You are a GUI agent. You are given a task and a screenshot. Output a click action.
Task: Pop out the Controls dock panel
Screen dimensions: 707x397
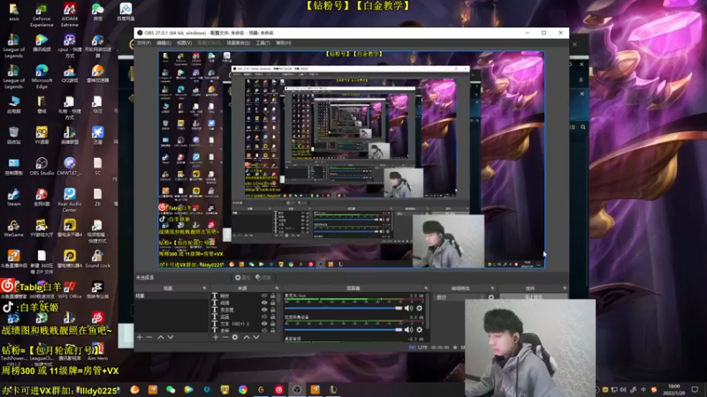click(565, 288)
